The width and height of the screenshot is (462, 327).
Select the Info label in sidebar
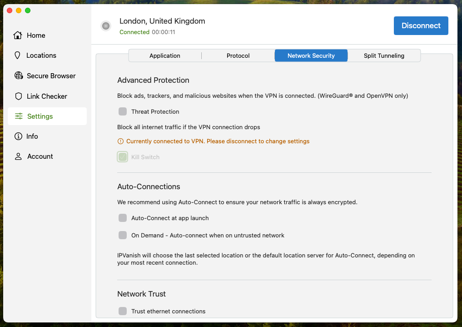(32, 136)
